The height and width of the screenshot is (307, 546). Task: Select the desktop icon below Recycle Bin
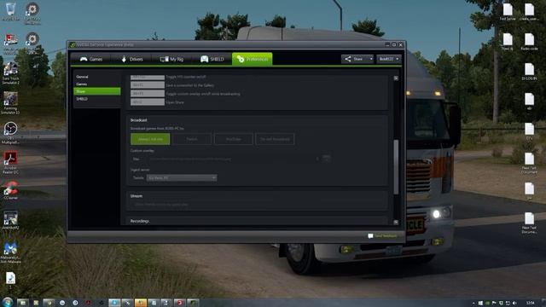(x=10, y=43)
